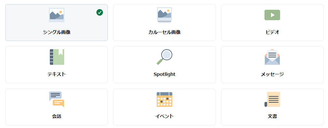Image resolution: width=328 pixels, height=128 pixels.
Task: Select the Spotlight label text
Action: click(164, 74)
